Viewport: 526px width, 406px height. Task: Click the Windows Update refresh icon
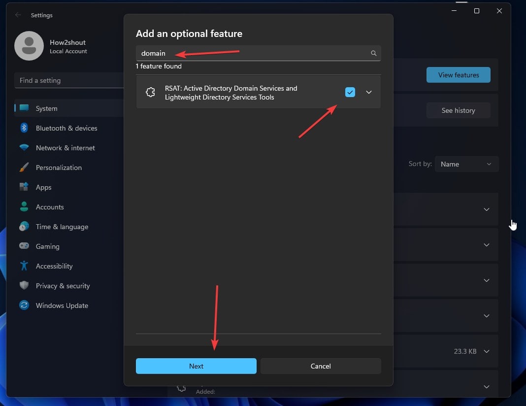pos(24,305)
